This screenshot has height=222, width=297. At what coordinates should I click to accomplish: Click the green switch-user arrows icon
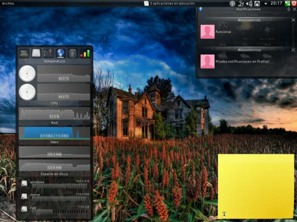pyautogui.click(x=288, y=3)
